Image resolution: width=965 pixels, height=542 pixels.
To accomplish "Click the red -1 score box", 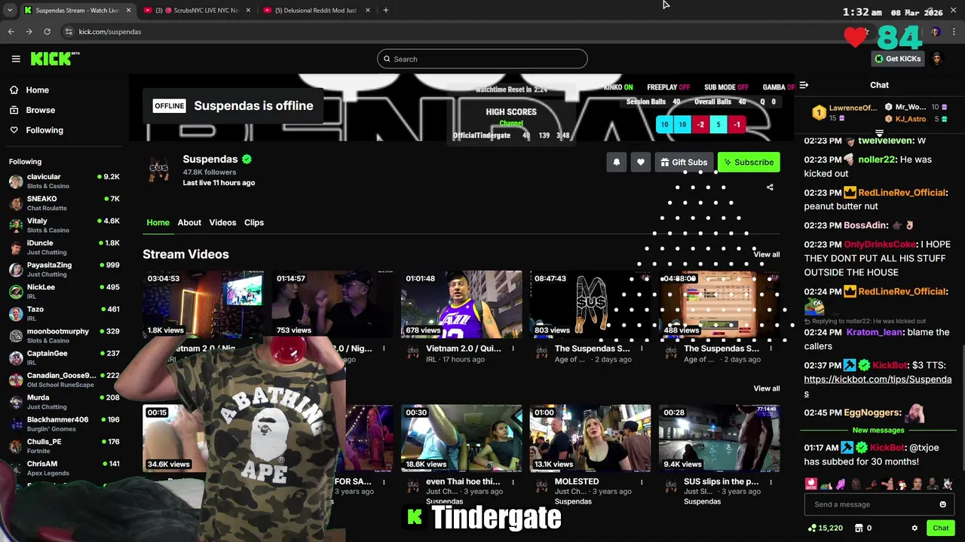I will pos(737,124).
